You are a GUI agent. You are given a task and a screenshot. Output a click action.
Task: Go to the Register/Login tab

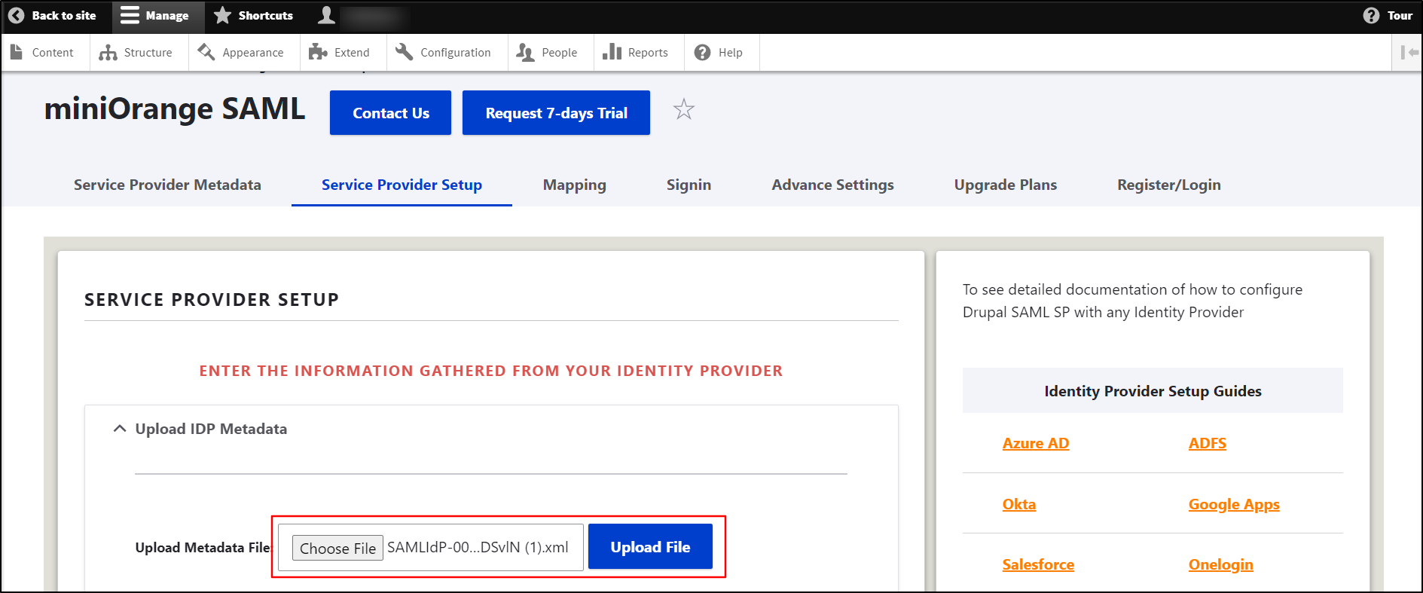(1168, 185)
